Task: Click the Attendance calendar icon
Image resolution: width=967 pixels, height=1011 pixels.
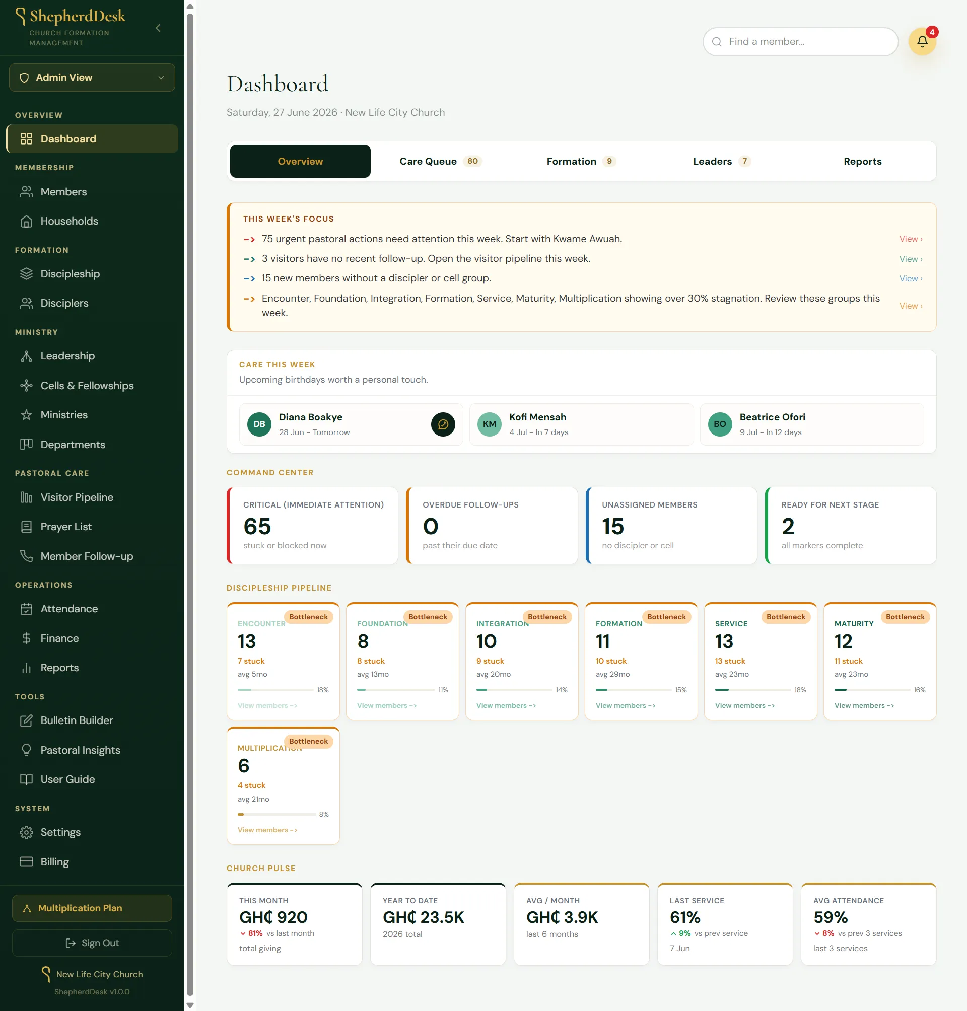Action: click(26, 609)
